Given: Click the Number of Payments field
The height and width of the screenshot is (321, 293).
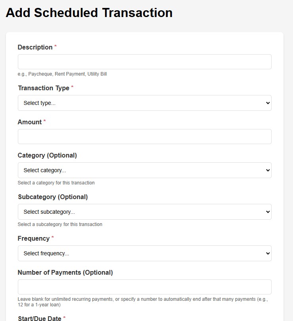Looking at the screenshot, I should pyautogui.click(x=144, y=287).
